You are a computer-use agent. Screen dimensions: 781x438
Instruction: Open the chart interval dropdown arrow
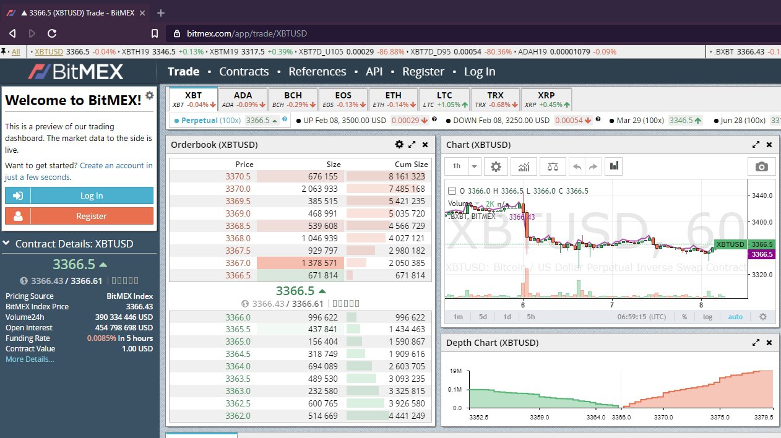474,166
